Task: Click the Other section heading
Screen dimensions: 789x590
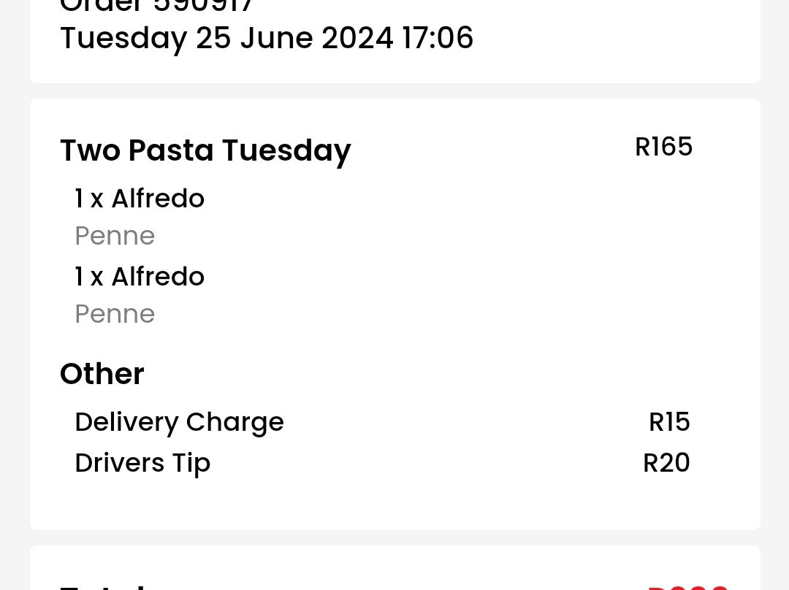Action: pyautogui.click(x=102, y=374)
